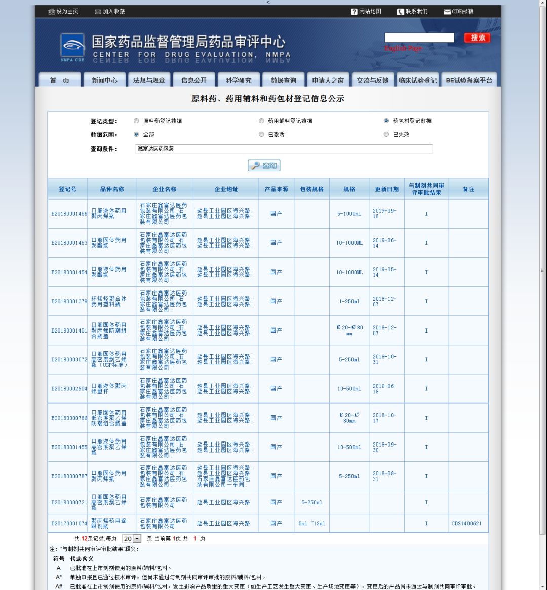The width and height of the screenshot is (547, 590).
Task: Click registration number B20180001451
Action: pos(69,330)
